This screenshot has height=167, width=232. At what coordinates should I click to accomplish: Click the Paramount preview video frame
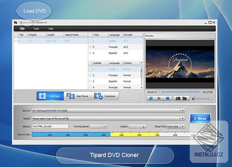click(180, 64)
